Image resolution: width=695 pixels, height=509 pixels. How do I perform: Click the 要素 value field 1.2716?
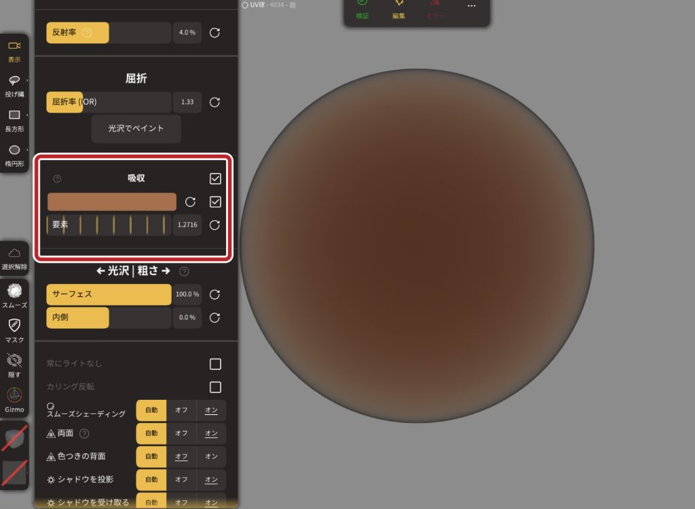click(187, 225)
